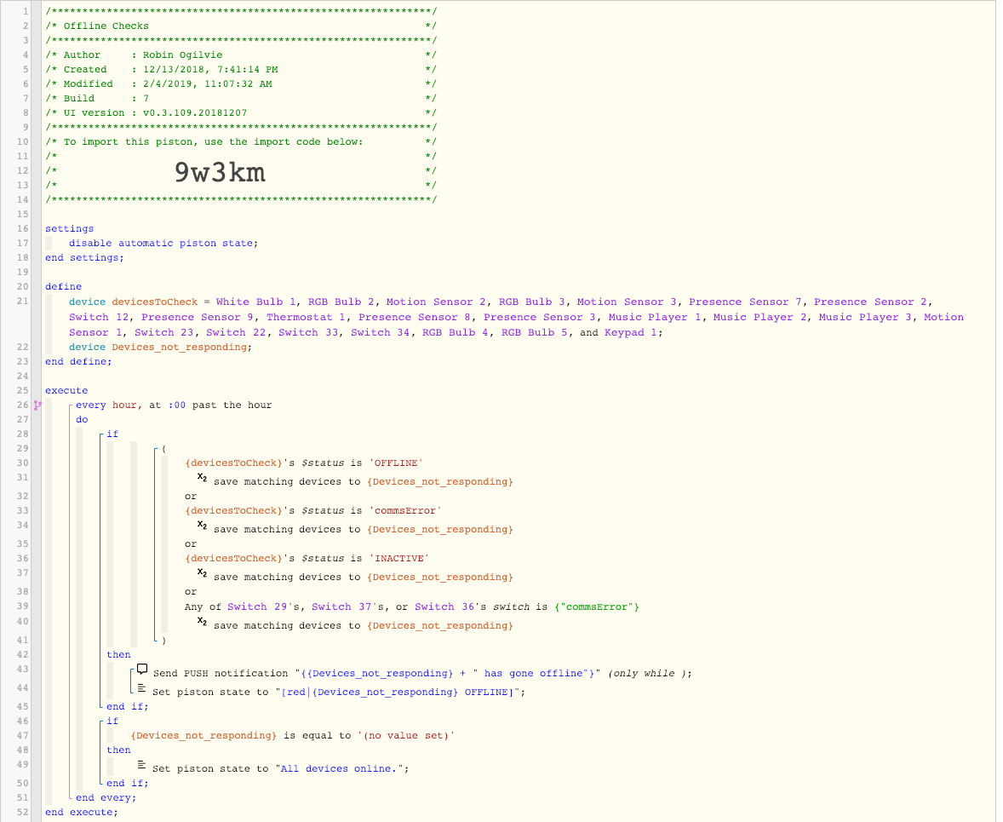Click the {"commsError"} value on line 39

[x=597, y=606]
